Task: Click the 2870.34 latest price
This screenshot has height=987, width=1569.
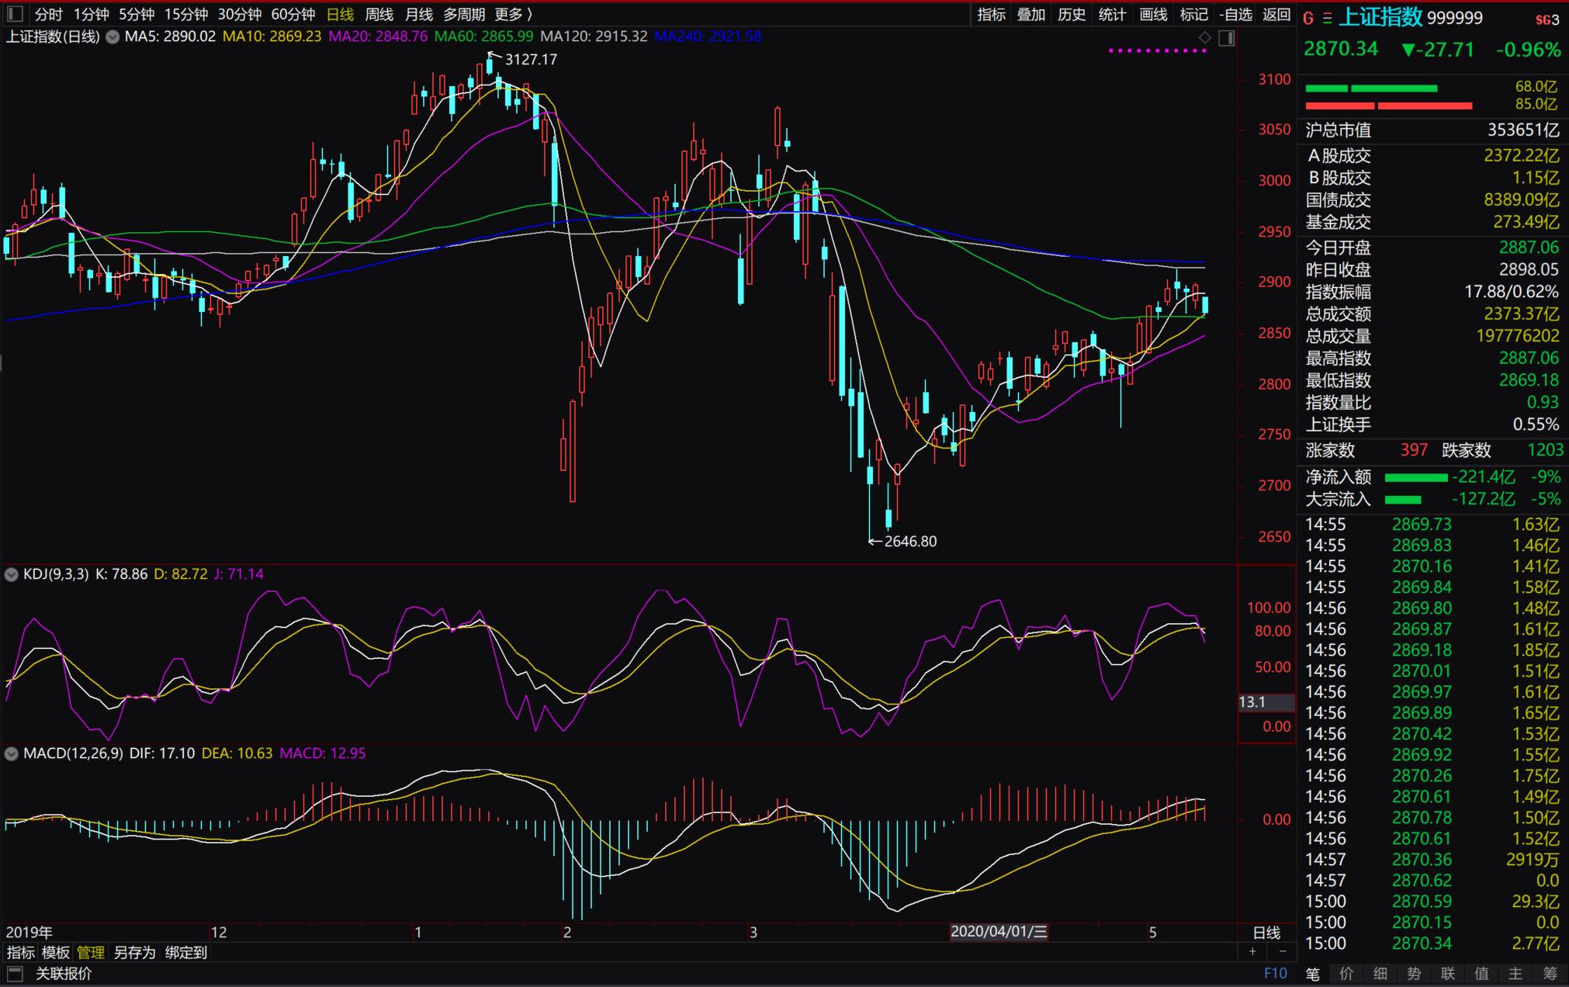Action: coord(1341,49)
